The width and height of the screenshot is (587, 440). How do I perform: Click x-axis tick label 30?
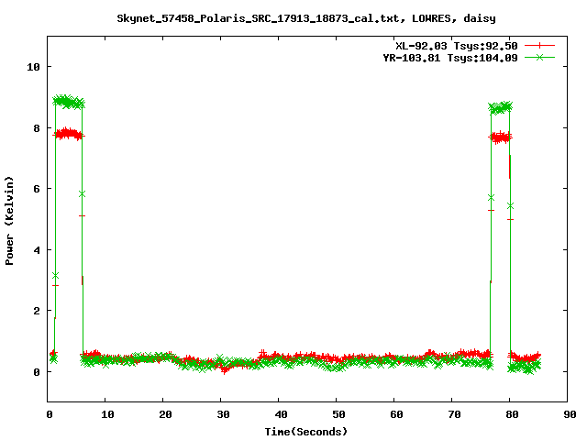(x=223, y=414)
